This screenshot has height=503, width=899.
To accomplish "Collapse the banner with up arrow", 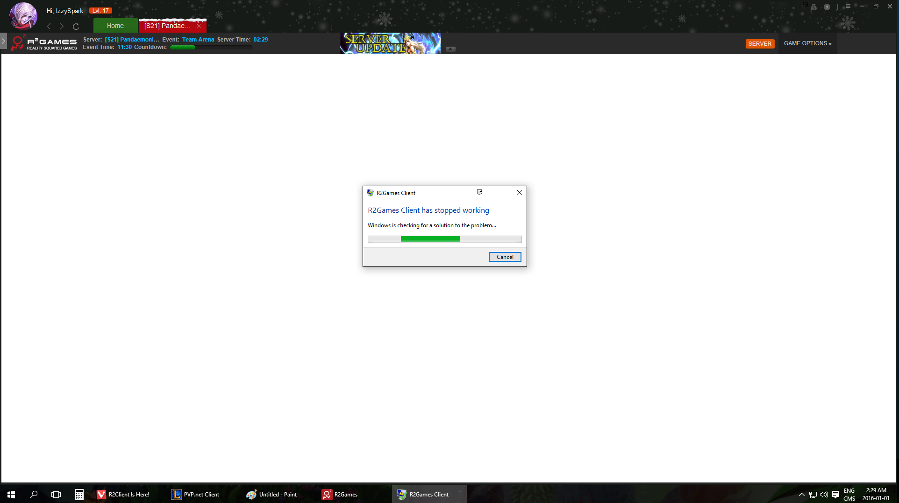I will tap(450, 49).
